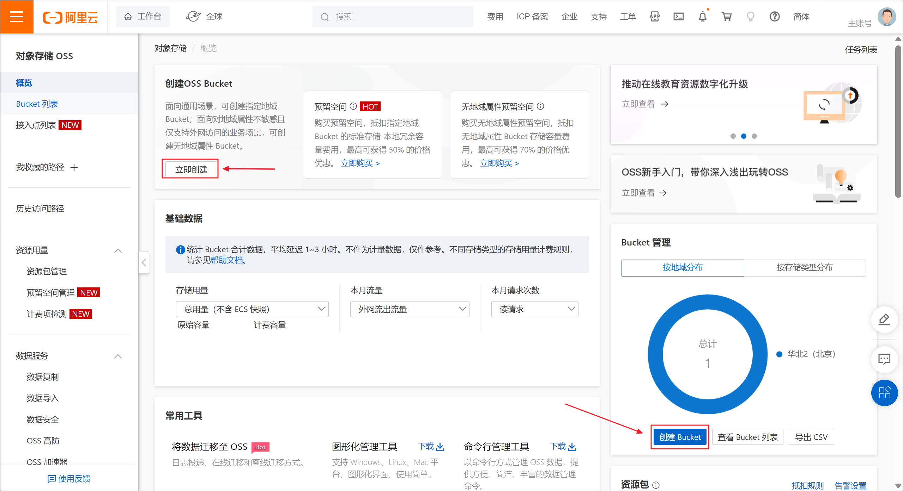Select the third carousel dot
This screenshot has height=491, width=903.
(754, 136)
